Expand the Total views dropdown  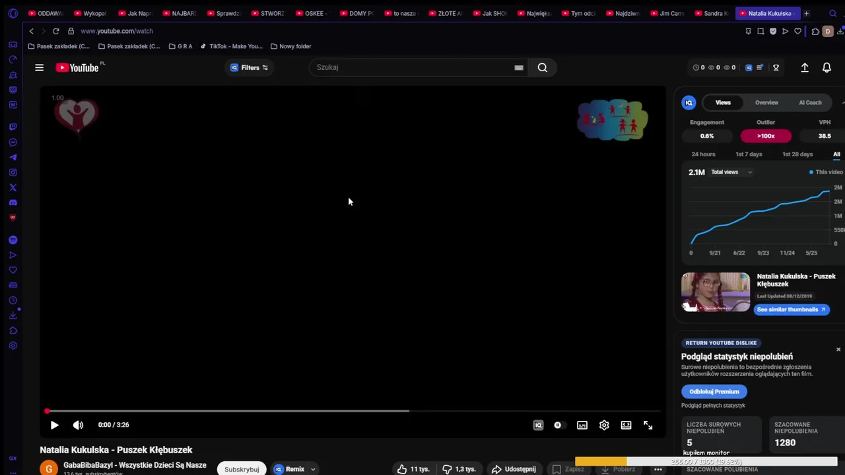pyautogui.click(x=731, y=172)
